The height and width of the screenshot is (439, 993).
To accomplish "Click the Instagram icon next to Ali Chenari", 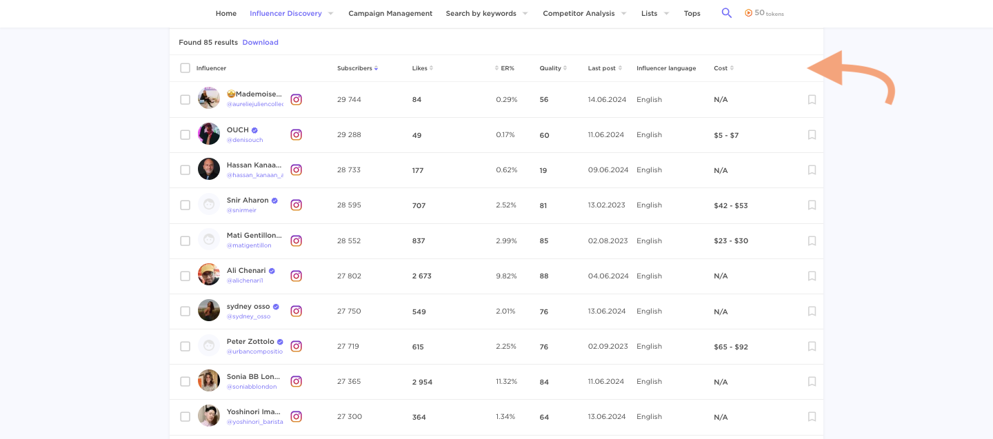I will point(296,275).
